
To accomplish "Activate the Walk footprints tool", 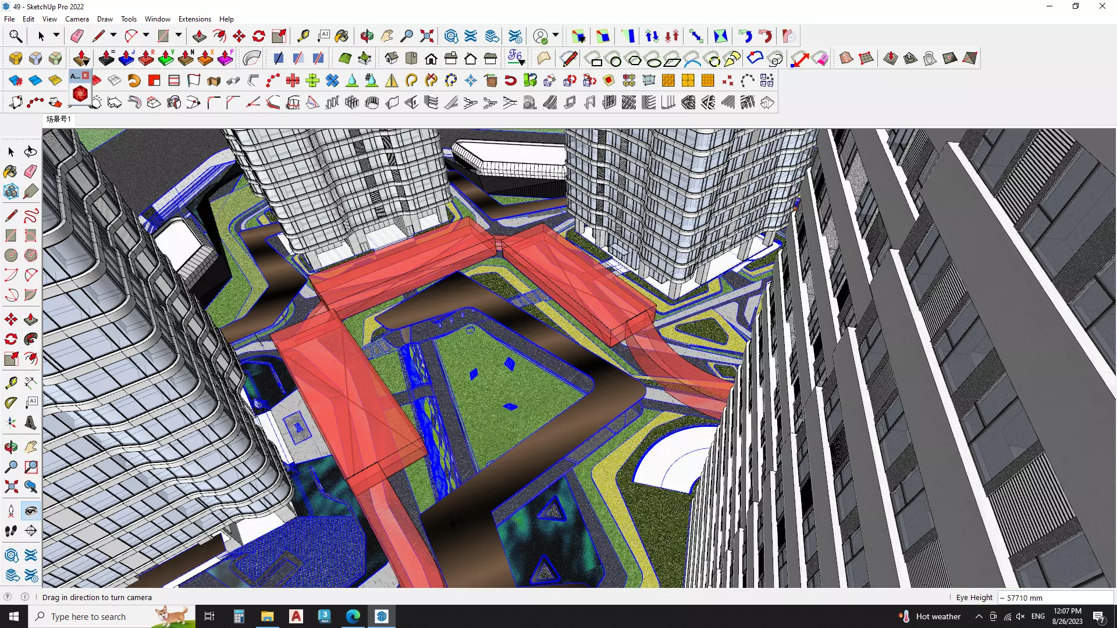I will pyautogui.click(x=10, y=530).
